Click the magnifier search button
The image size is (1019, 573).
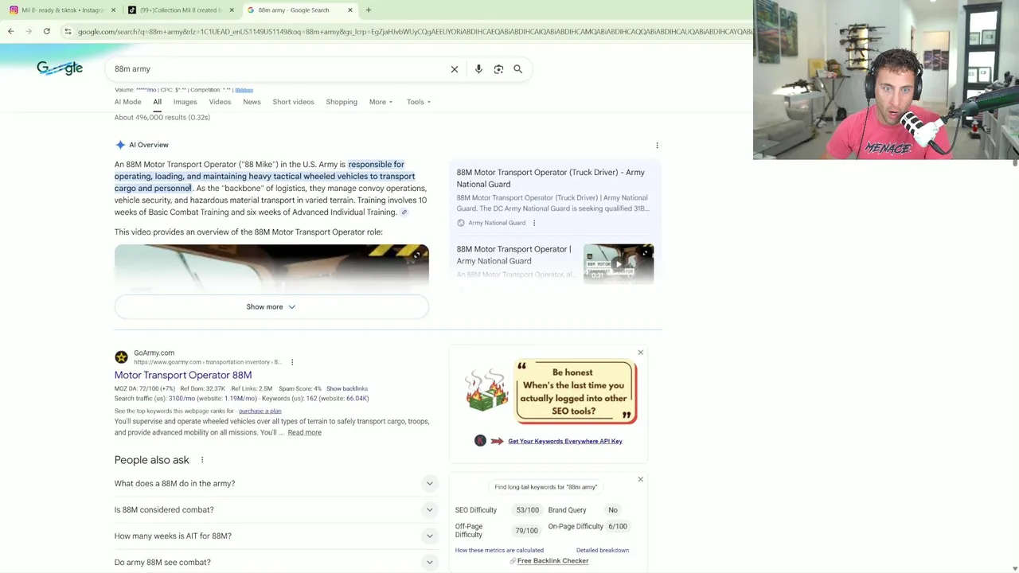517,69
